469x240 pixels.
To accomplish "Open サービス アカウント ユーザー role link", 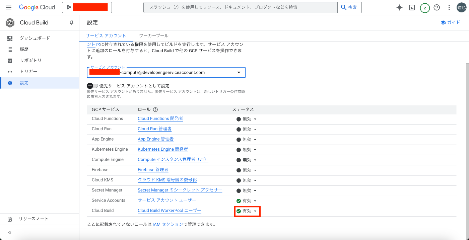I will coord(167,200).
